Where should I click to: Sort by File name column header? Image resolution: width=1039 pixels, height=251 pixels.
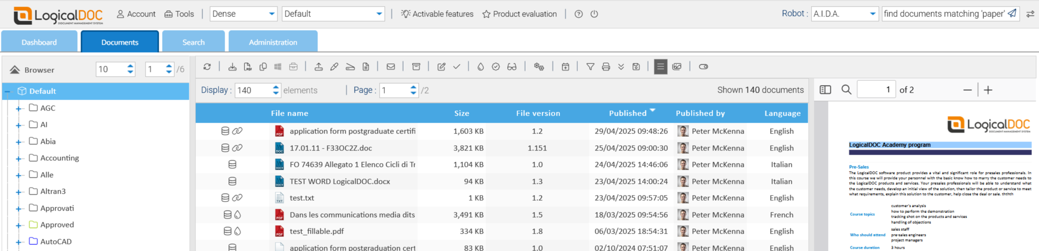(290, 113)
